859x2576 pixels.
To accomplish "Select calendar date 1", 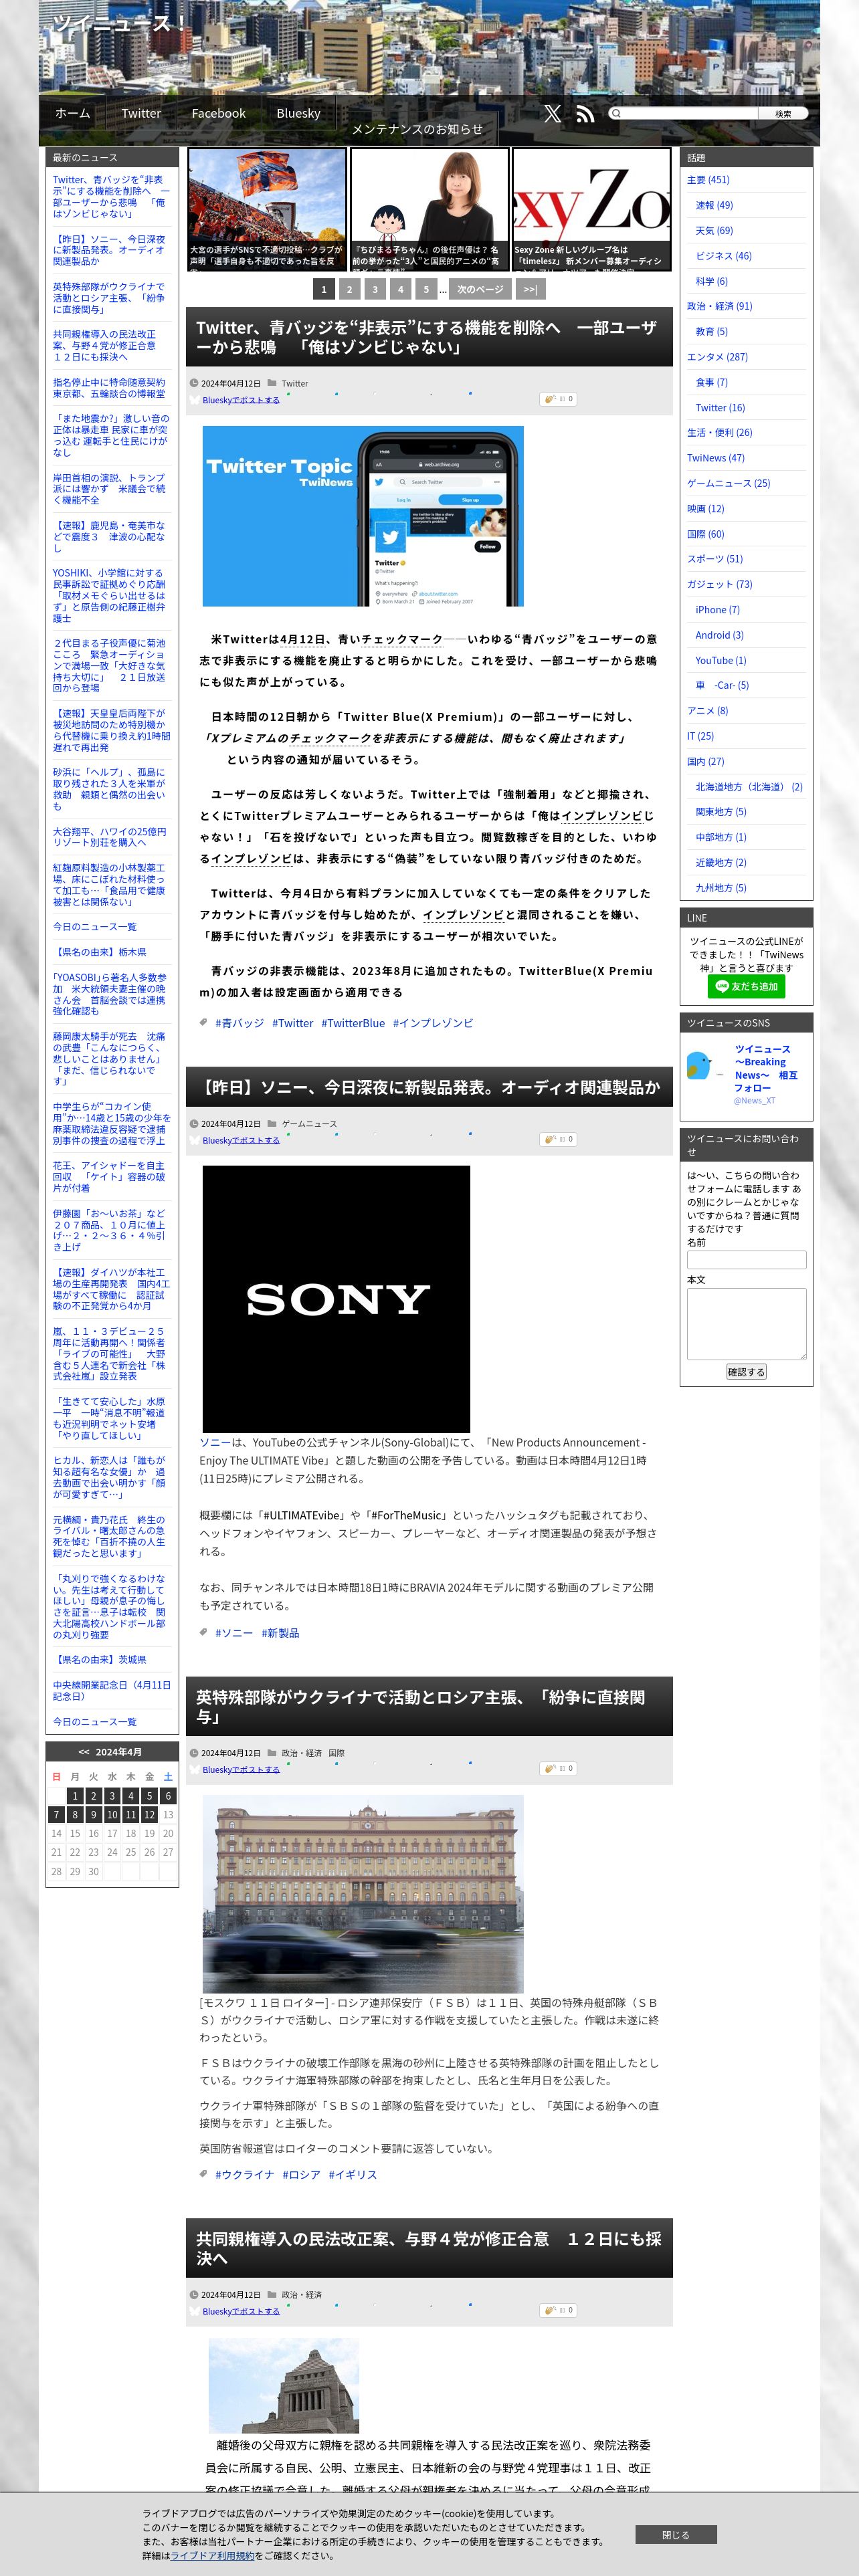I will click(75, 1795).
